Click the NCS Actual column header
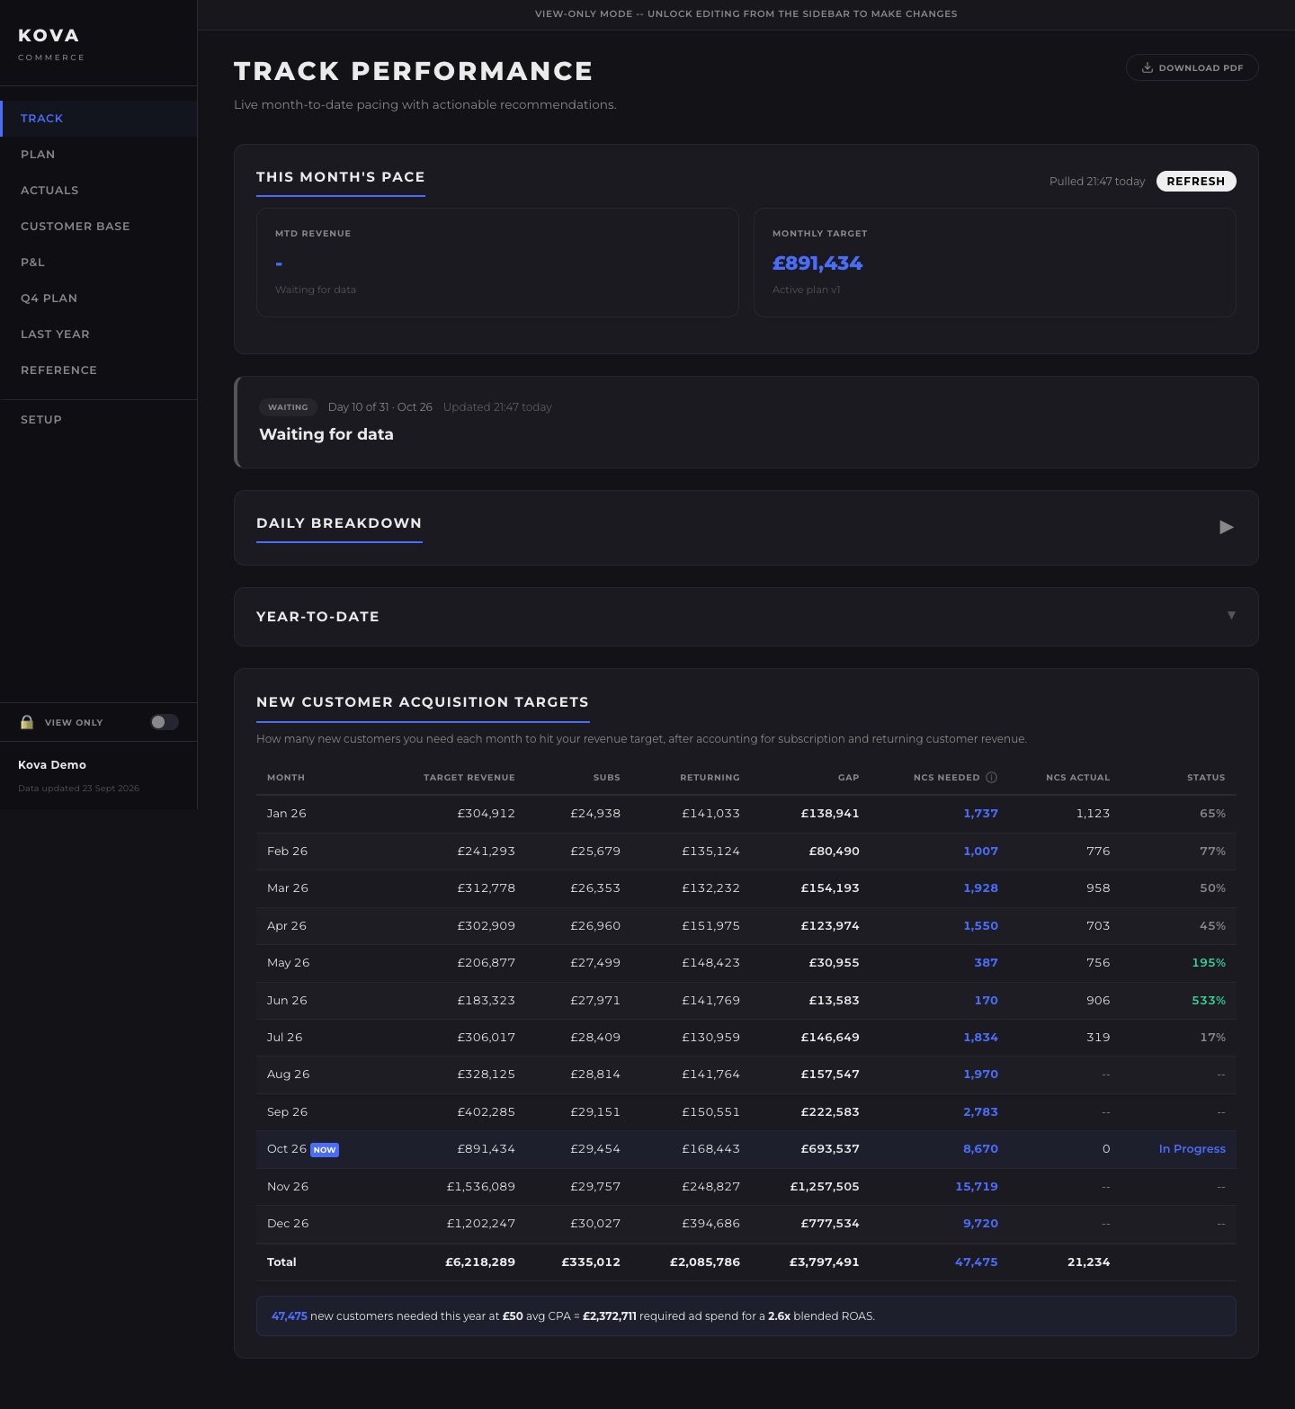1295x1409 pixels. [x=1078, y=778]
